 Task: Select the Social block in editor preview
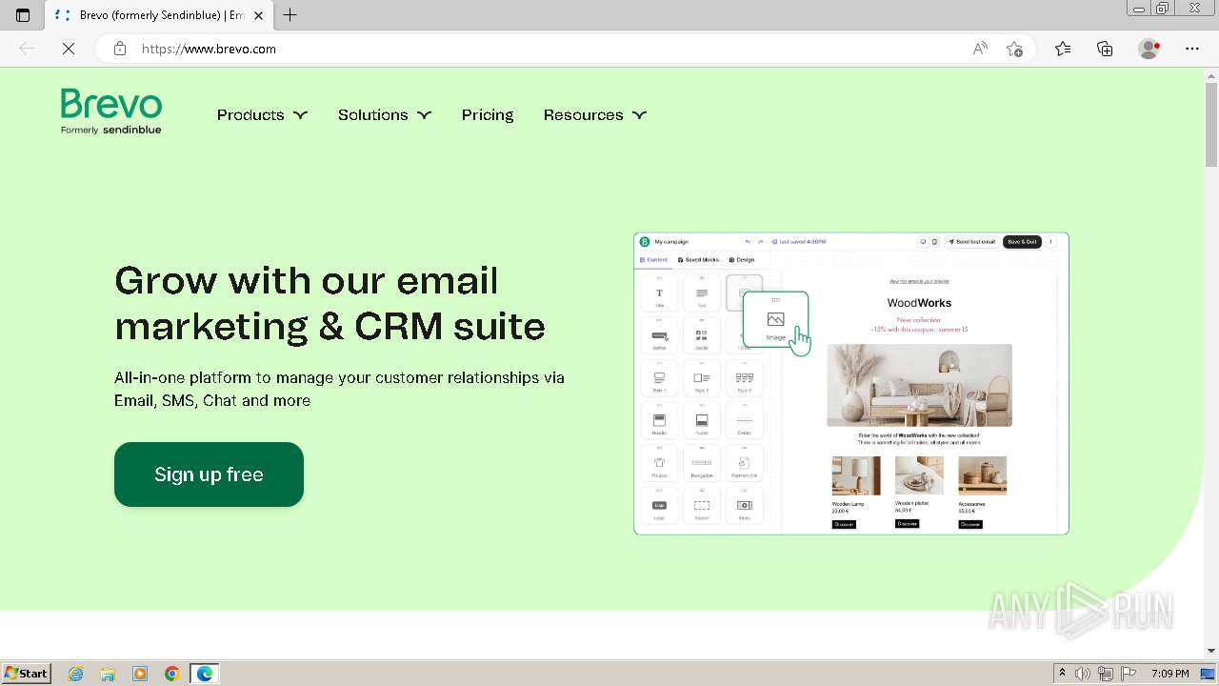pos(702,336)
